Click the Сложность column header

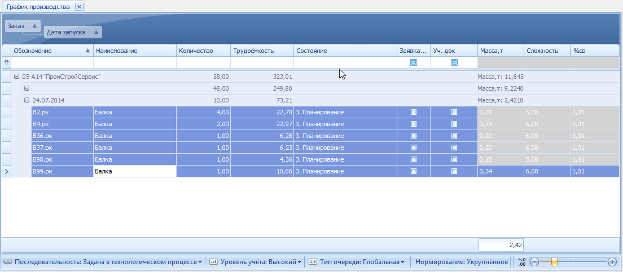547,51
